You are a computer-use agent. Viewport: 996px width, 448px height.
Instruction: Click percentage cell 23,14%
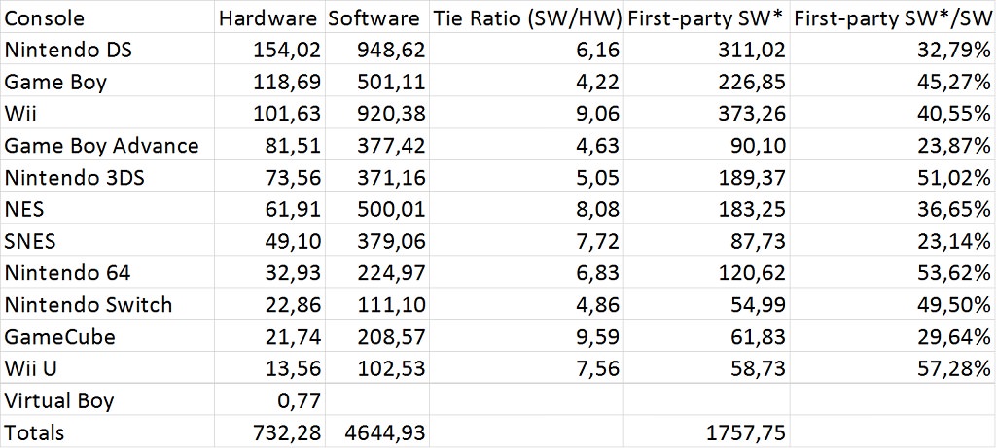click(x=893, y=240)
